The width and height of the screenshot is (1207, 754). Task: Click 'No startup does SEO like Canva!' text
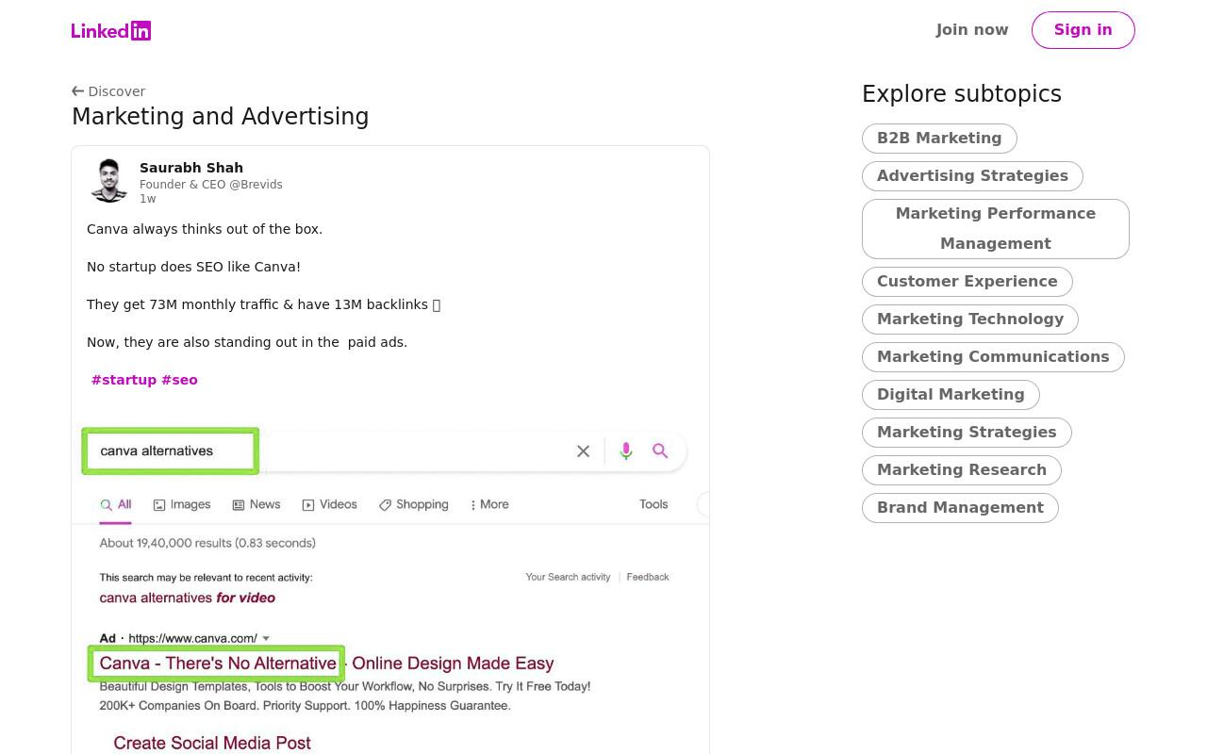pyautogui.click(x=193, y=267)
